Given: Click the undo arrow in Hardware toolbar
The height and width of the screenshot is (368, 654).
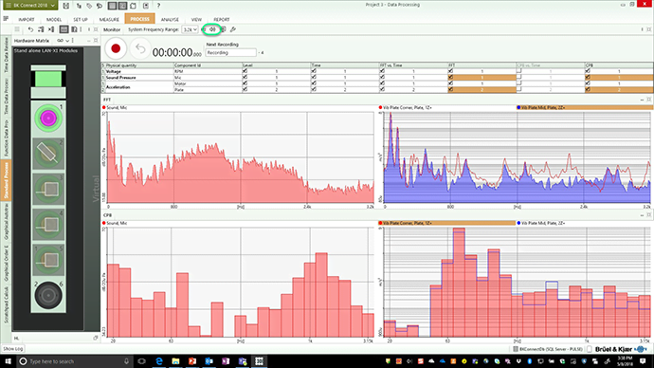Looking at the screenshot, I should 30,29.
